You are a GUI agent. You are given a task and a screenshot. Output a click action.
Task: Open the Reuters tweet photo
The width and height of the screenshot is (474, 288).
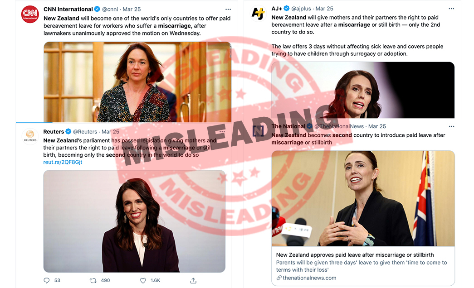[134, 221]
